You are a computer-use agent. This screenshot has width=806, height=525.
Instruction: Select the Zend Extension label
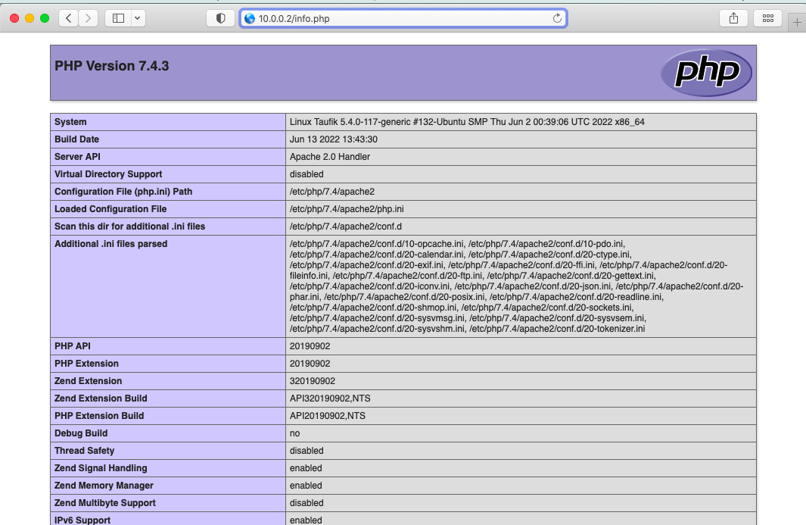(89, 381)
